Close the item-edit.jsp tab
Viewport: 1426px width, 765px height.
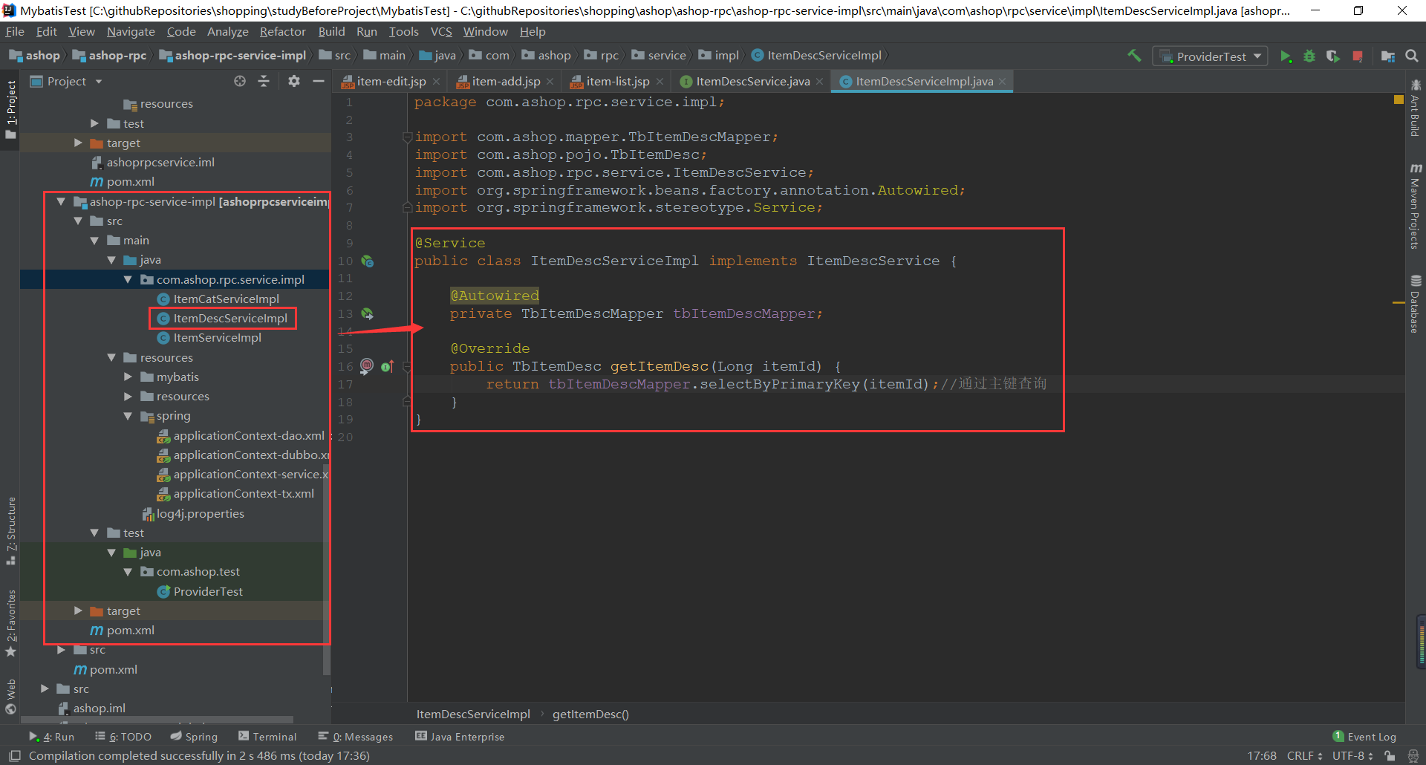point(436,82)
